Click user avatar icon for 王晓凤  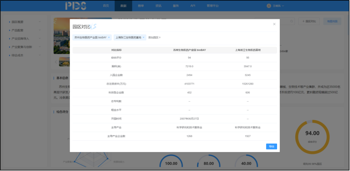[269, 6]
